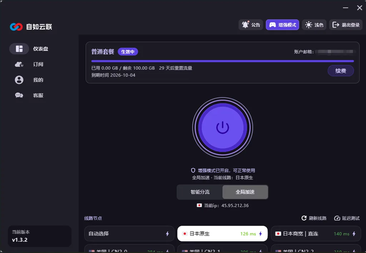366x253 pixels.
Task: Click 刷新线路 refresh routes
Action: 314,218
